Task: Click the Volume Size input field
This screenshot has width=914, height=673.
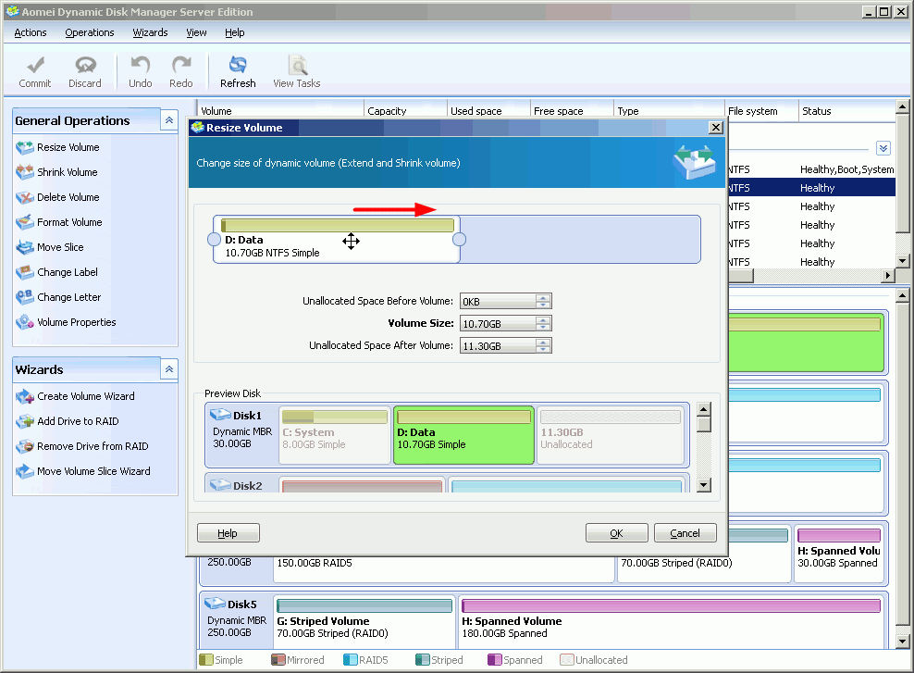Action: [498, 323]
